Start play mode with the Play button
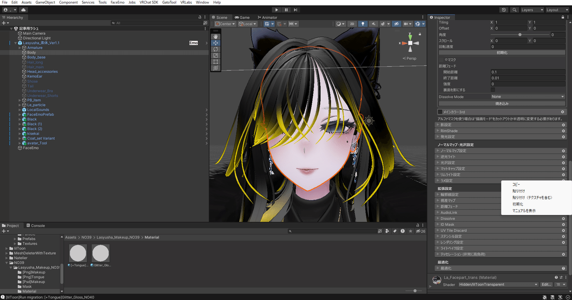 pos(276,10)
